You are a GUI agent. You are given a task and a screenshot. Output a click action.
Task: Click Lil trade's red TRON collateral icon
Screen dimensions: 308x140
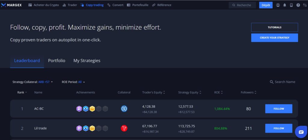[x=124, y=128]
